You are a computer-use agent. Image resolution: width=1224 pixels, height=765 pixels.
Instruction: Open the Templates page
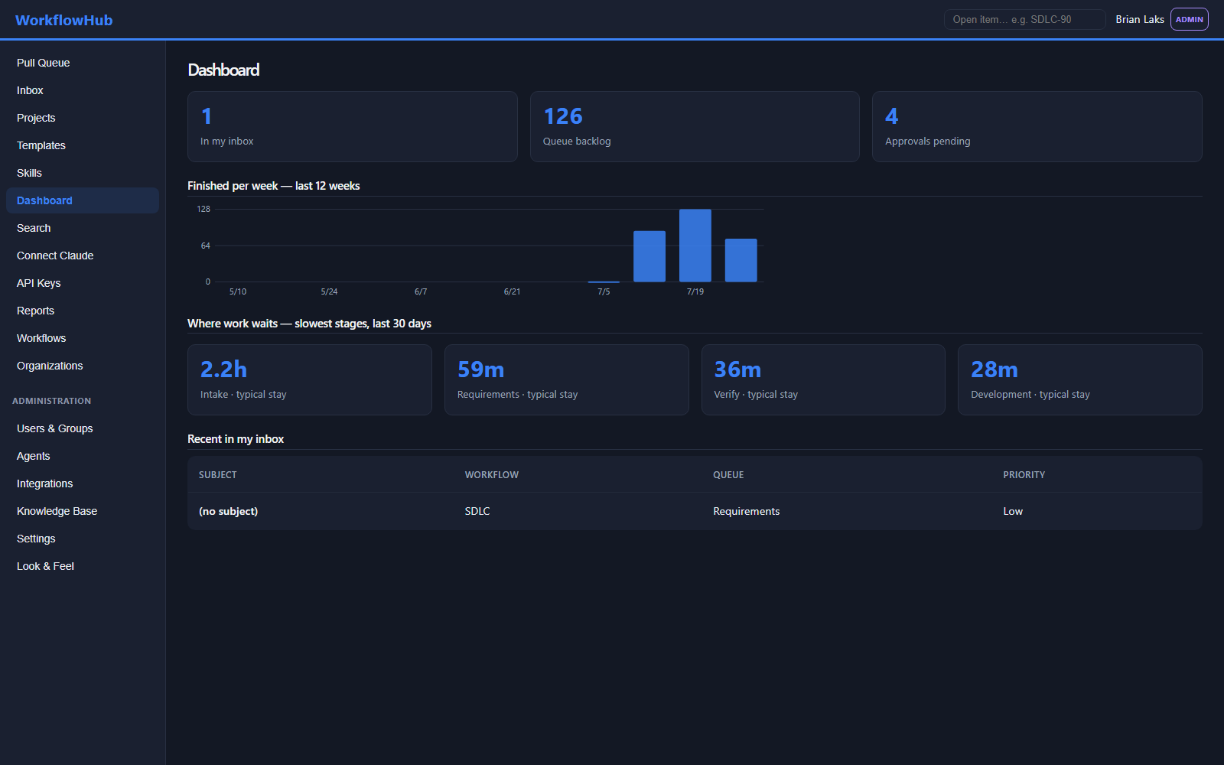[83, 145]
